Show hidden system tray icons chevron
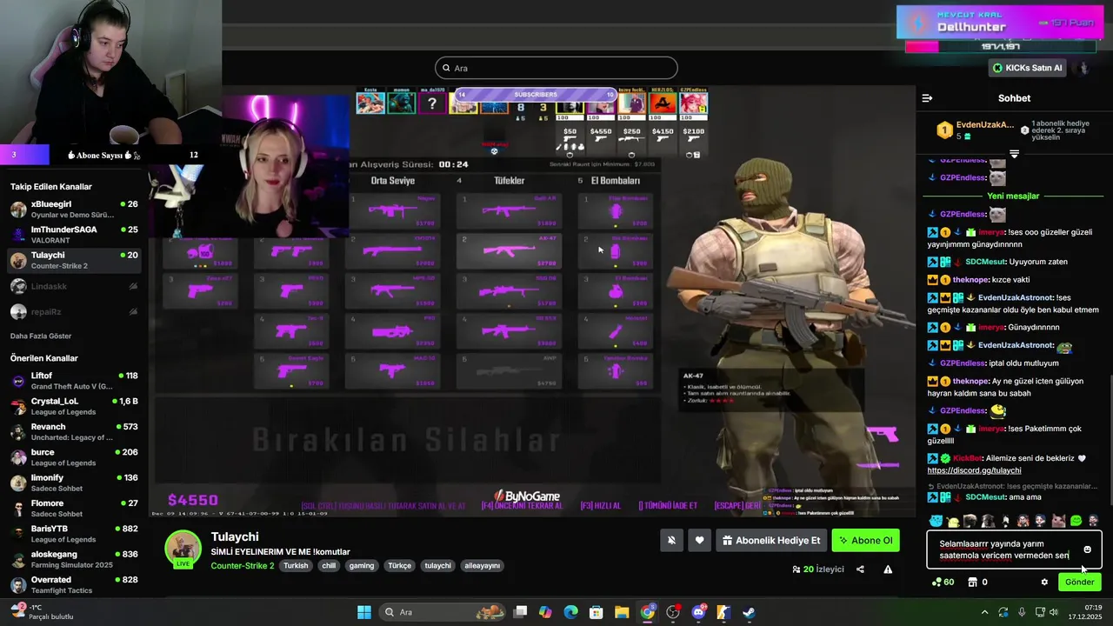Screen dimensions: 1113x626 (984, 612)
